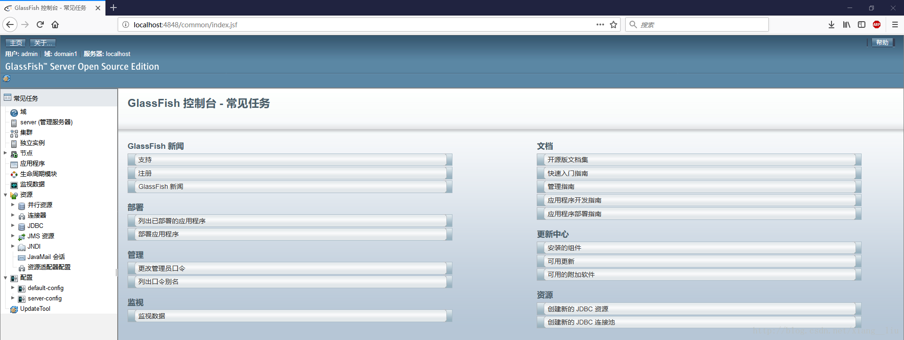Click 创建新的 JDBC 连接池 button
The image size is (904, 340).
(x=699, y=322)
